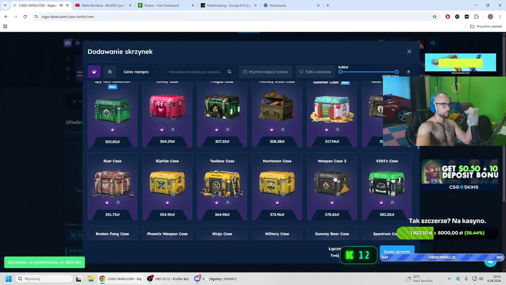506x285 pixels.
Task: Select the Summer Case image
Action: click(x=332, y=108)
